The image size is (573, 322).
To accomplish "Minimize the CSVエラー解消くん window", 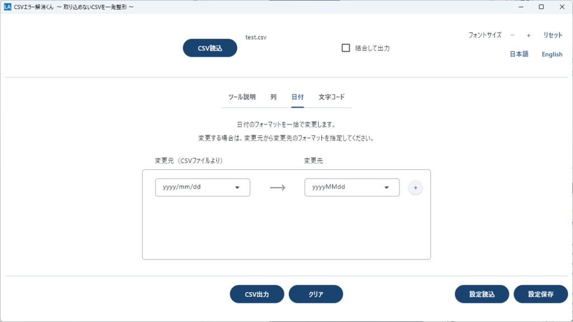I will [521, 7].
